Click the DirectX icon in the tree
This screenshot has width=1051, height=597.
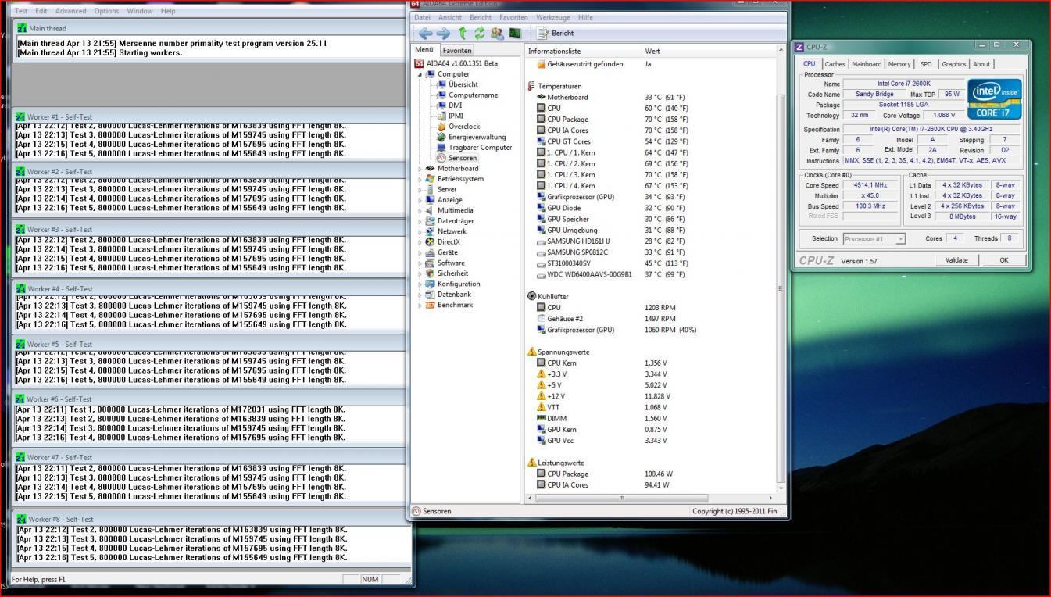click(430, 242)
